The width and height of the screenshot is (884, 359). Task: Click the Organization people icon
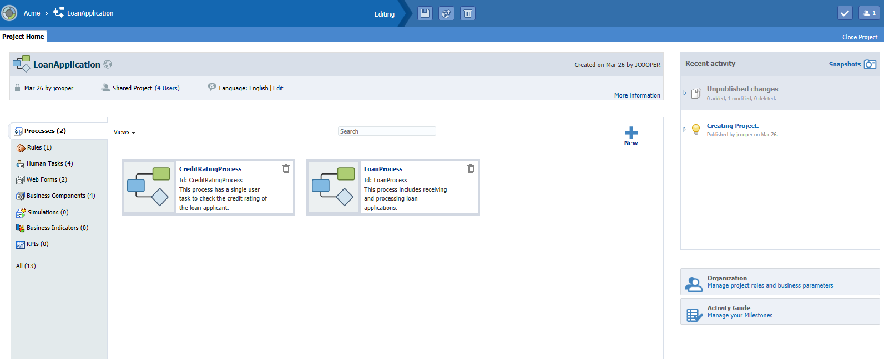tap(694, 284)
